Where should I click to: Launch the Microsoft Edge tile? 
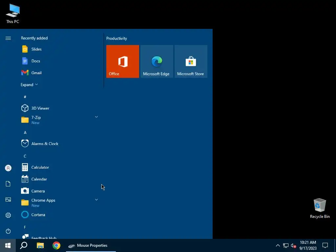[x=157, y=61]
